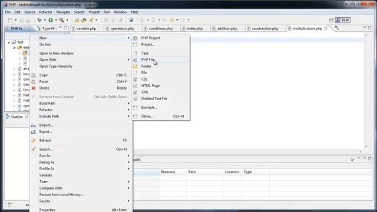Choose Paste in context menu
The image size is (377, 212).
(x=81, y=81)
